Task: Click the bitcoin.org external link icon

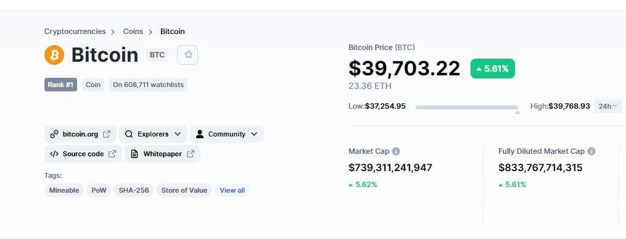Action: [x=107, y=134]
